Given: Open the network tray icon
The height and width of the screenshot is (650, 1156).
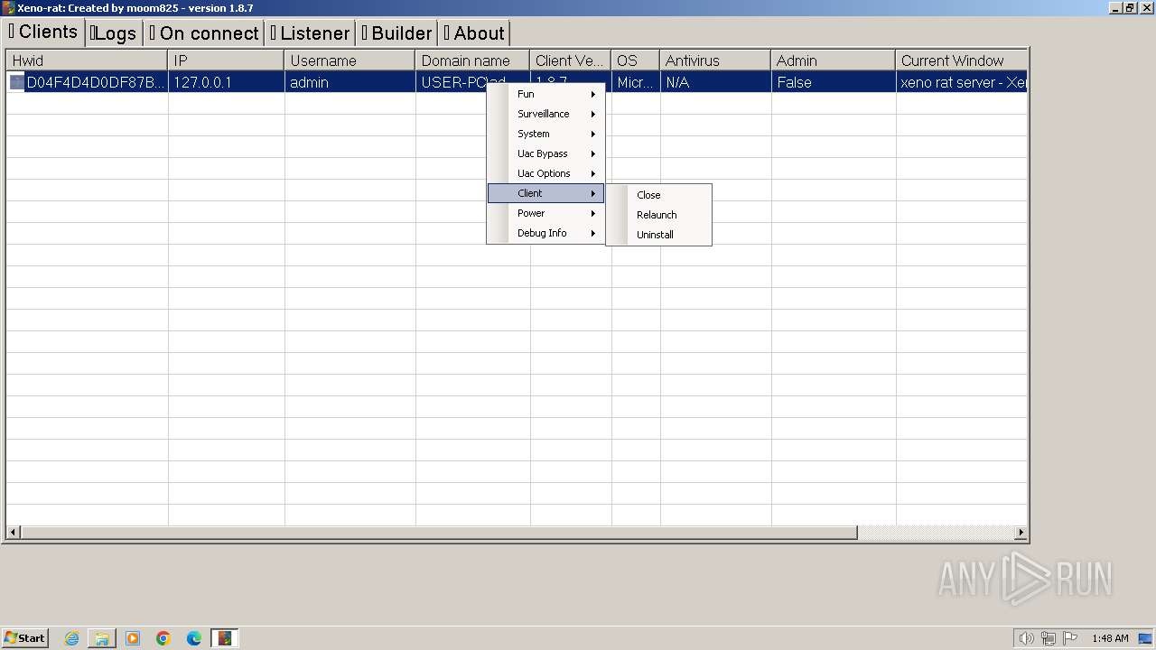Looking at the screenshot, I should 1049,638.
